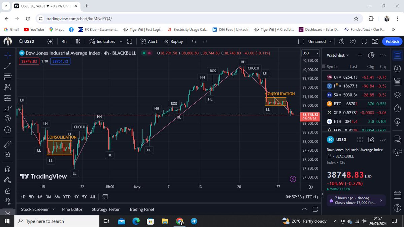
Task: Open the chart patterns tool
Action: tap(8, 87)
